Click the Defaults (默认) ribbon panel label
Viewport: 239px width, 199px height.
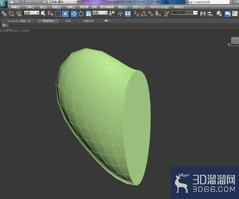[x=5, y=25]
